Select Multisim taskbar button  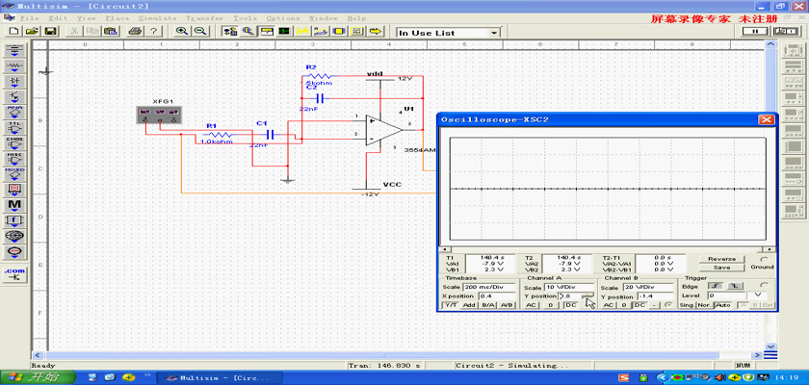point(221,378)
